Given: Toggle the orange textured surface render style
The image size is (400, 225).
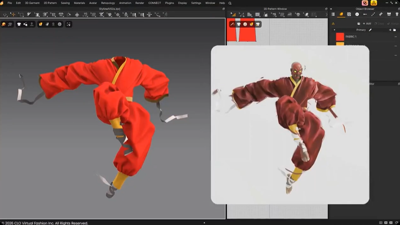Looking at the screenshot, I should point(41,24).
